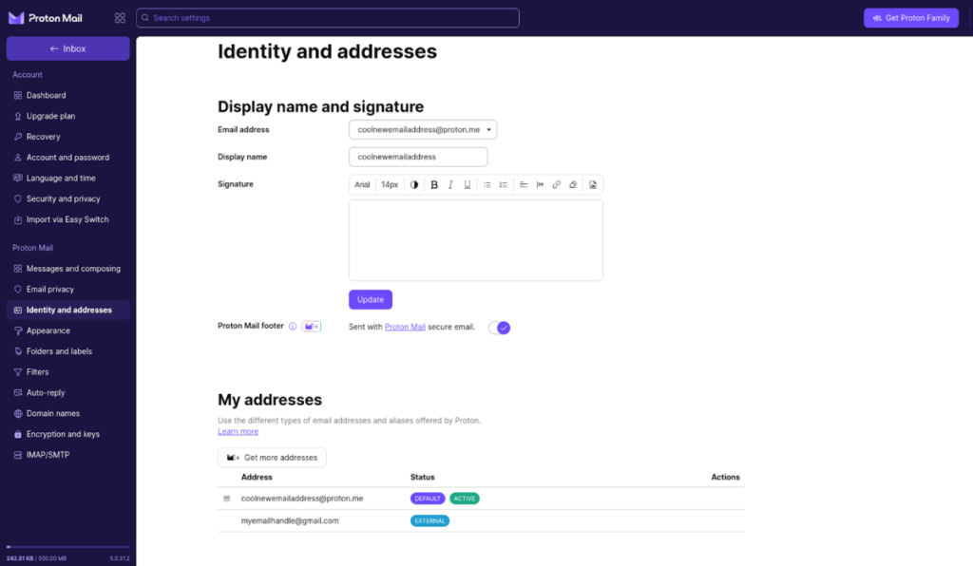
Task: Click the storage usage progress bar
Action: point(67,547)
